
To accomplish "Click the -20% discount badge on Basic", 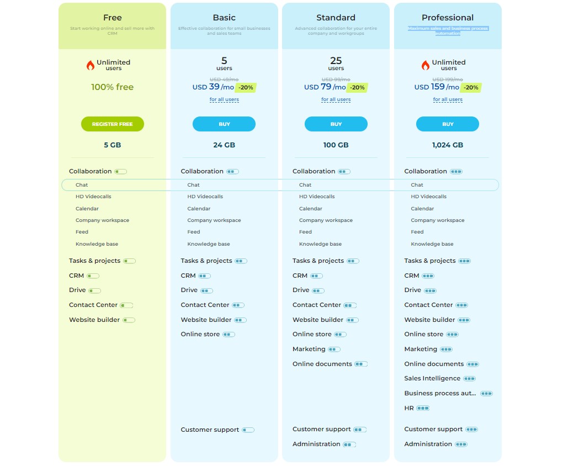I will 246,87.
